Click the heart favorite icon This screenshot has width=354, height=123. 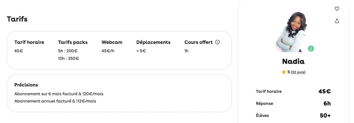[337, 9]
